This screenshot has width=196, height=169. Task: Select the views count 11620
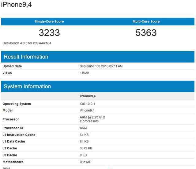click(84, 73)
